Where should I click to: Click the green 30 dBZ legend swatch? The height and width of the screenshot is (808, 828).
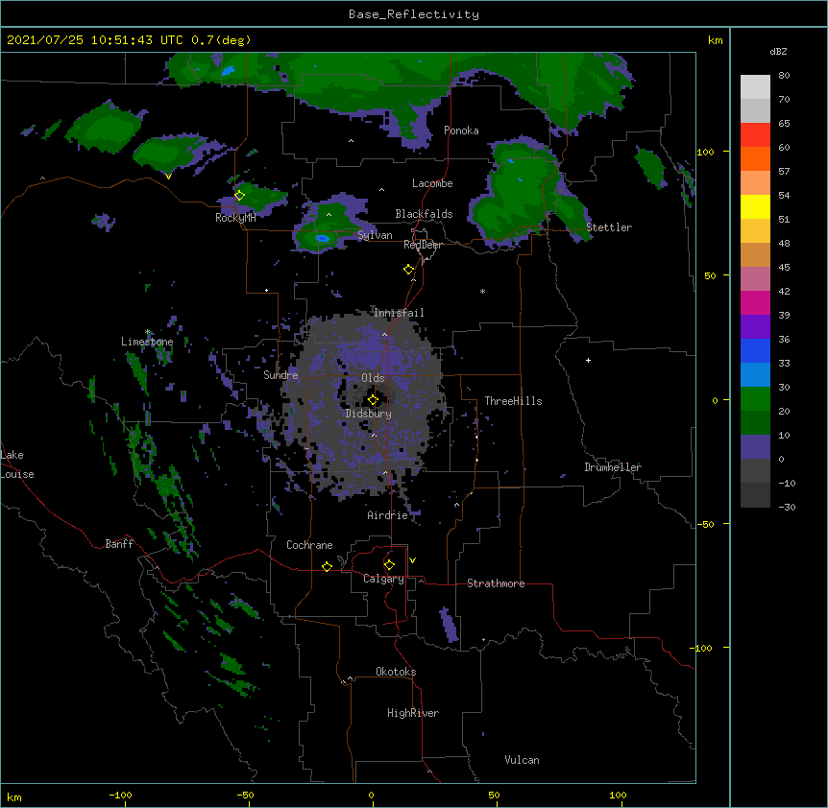click(755, 399)
